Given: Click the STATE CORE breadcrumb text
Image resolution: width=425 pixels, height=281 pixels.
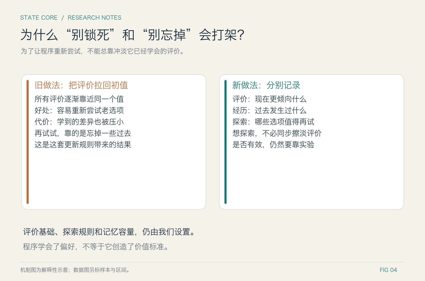Looking at the screenshot, I should click(x=39, y=17).
